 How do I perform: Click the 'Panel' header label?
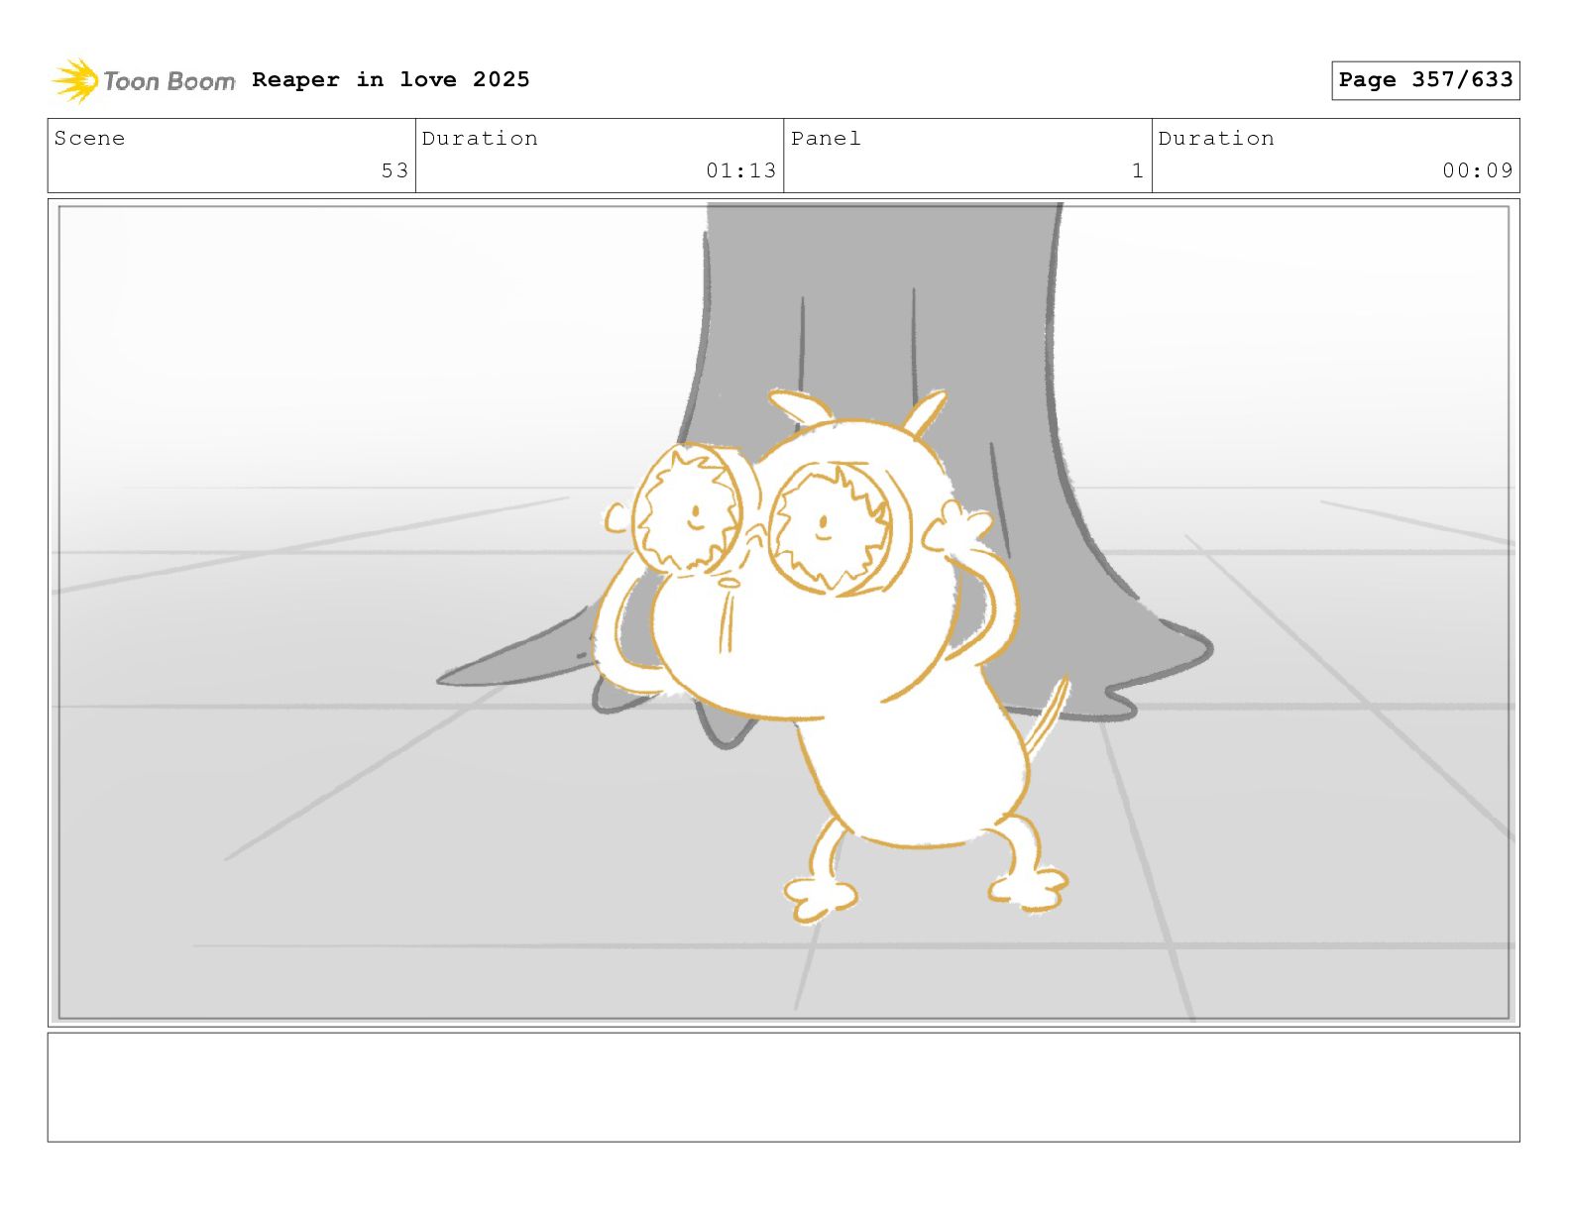point(826,139)
